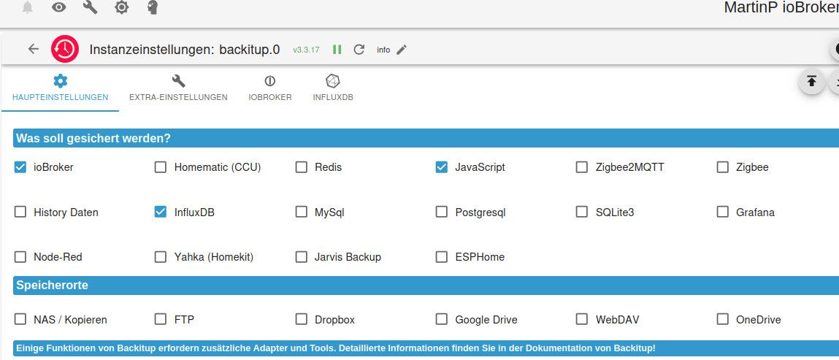839x360 pixels.
Task: Select OneDrive storage location
Action: 722,319
